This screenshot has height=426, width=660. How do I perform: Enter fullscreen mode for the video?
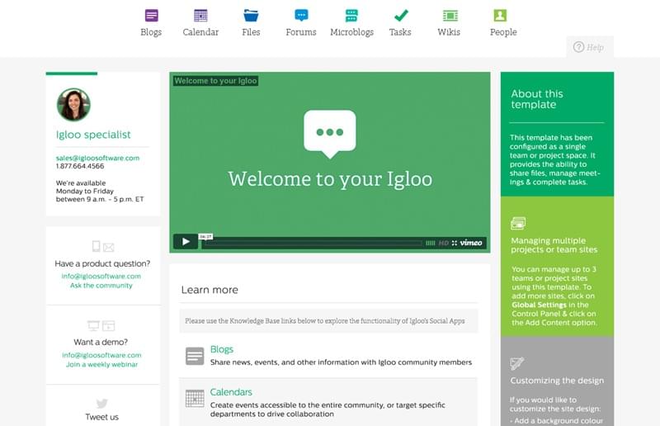455,243
